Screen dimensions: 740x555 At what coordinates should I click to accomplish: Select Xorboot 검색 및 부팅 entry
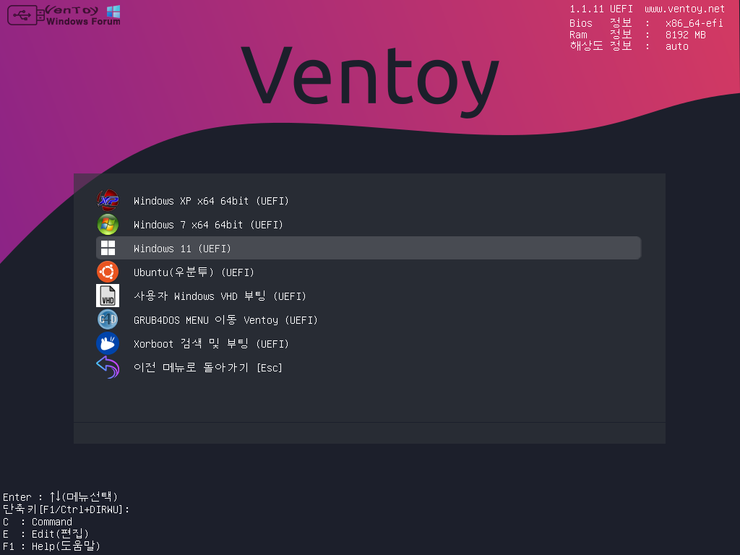[x=369, y=343]
